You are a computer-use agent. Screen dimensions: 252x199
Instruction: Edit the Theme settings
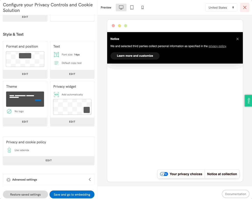point(25,122)
